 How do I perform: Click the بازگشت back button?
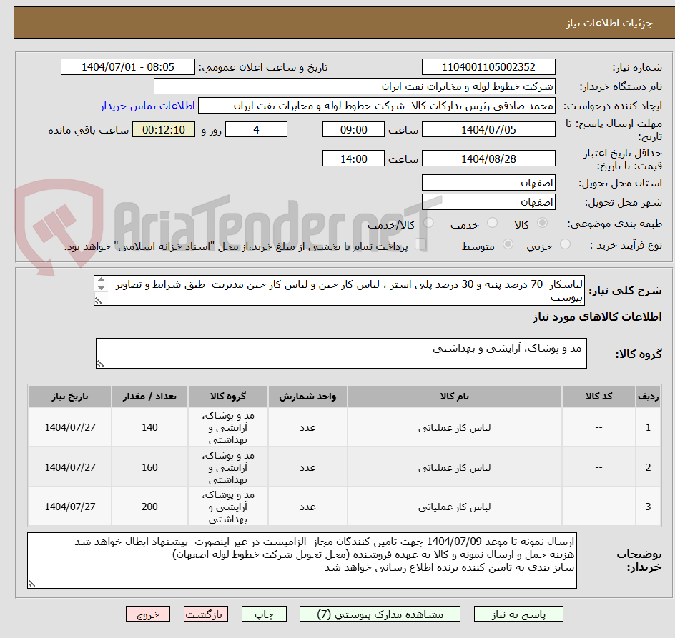click(206, 614)
